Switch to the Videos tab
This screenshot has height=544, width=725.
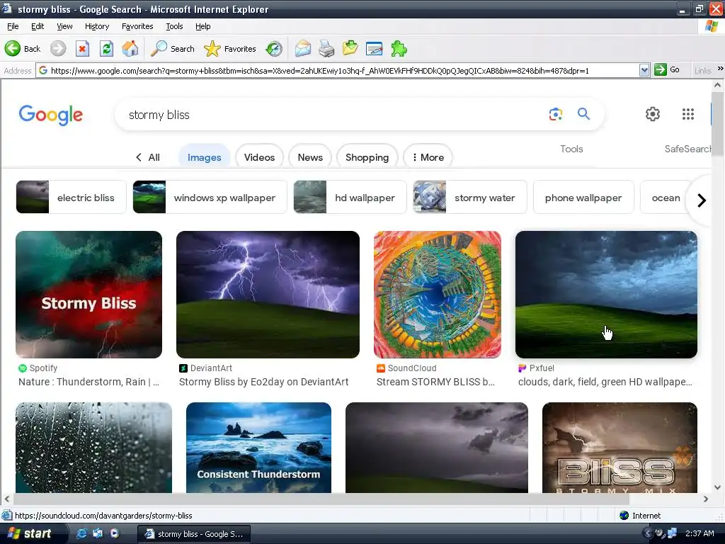tap(259, 157)
